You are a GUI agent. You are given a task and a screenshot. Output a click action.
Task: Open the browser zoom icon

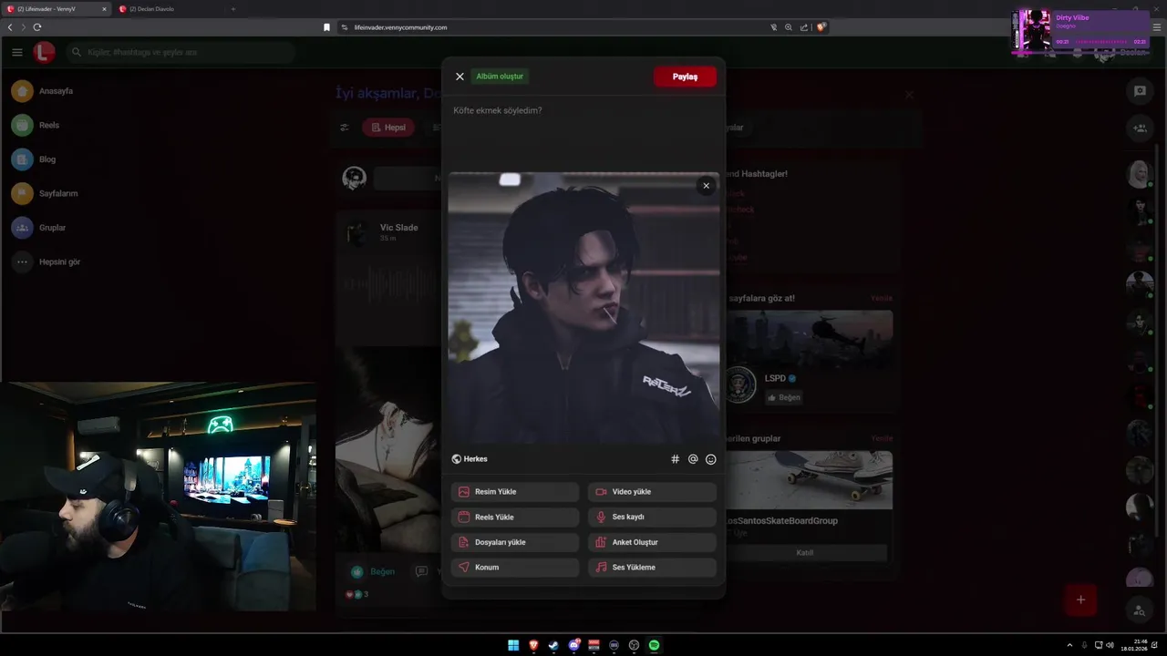(789, 27)
